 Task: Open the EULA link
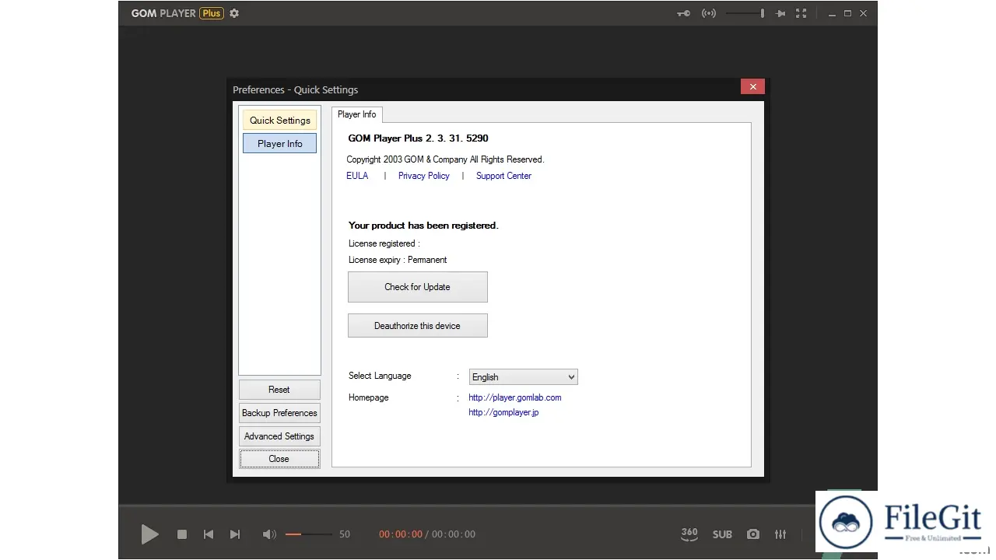357,176
